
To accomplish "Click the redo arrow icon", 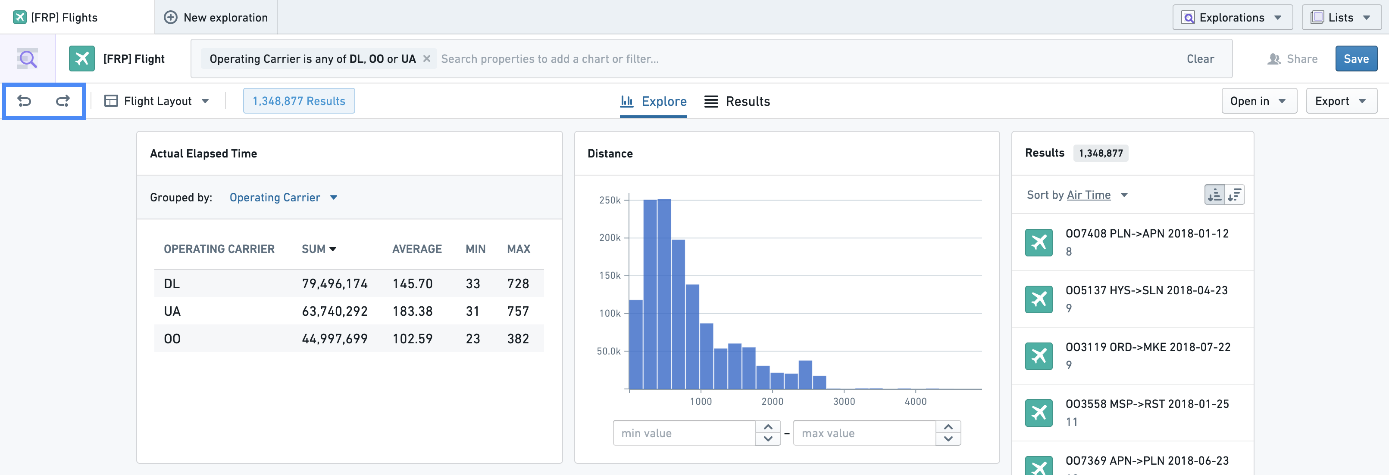I will (63, 101).
